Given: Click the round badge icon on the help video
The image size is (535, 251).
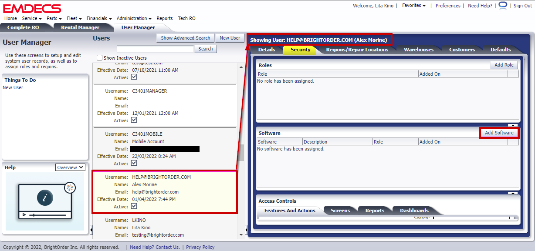Looking at the screenshot, I should [x=70, y=187].
